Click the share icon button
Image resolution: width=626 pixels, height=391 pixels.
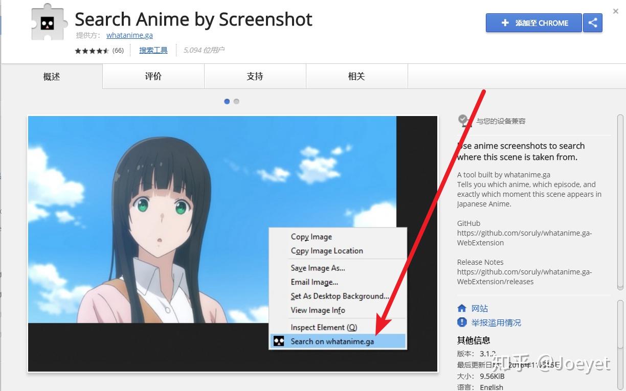[x=593, y=23]
